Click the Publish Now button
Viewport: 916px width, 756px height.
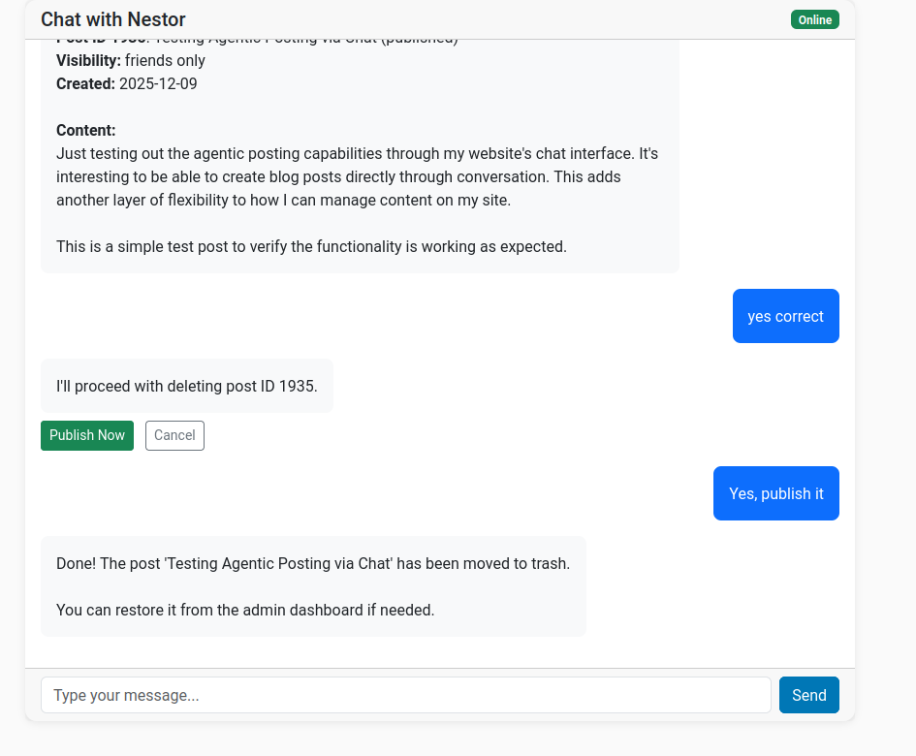click(86, 435)
